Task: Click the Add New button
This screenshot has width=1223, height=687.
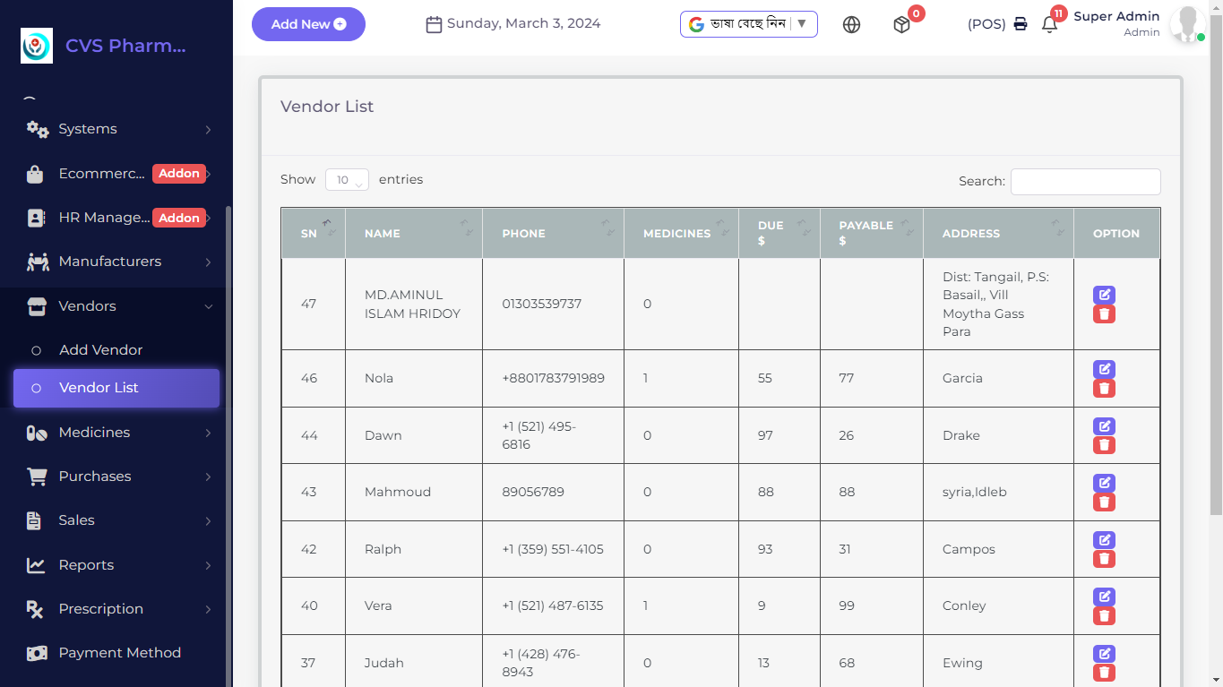Action: pyautogui.click(x=308, y=24)
